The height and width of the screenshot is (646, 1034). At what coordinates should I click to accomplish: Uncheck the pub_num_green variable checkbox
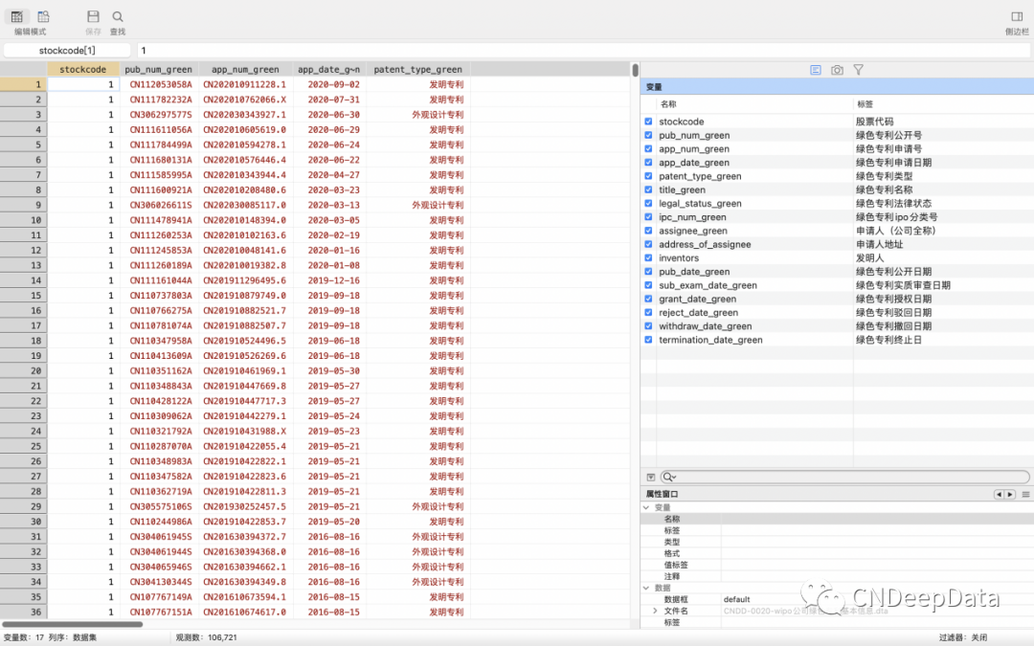[x=648, y=135]
